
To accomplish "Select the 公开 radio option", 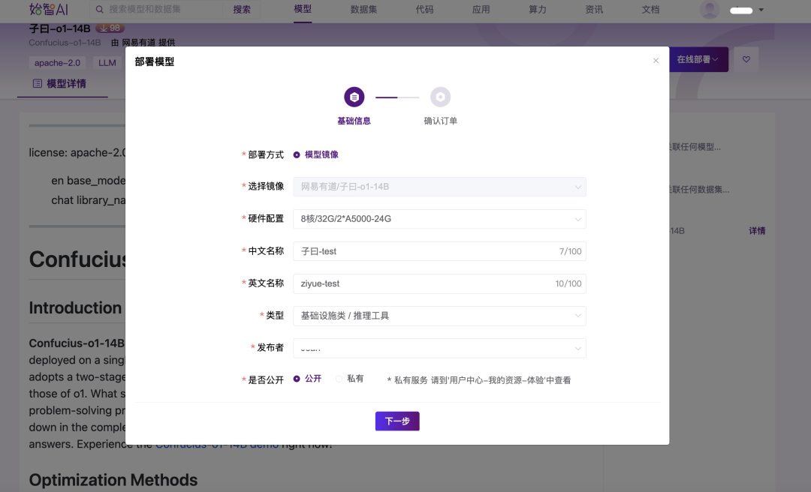I will point(297,379).
